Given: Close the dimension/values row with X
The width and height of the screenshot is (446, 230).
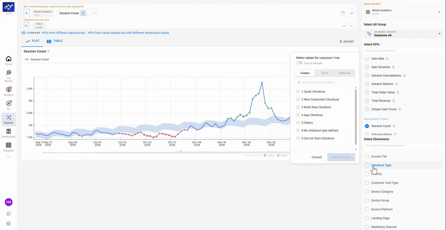Looking at the screenshot, I should [x=352, y=26].
